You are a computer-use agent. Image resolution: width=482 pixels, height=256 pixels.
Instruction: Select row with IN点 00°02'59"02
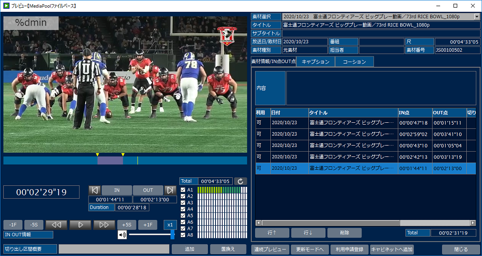pyautogui.click(x=366, y=134)
